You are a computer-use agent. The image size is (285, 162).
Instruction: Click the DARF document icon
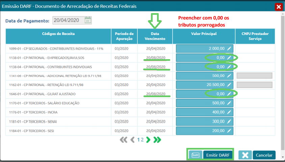tap(196, 155)
